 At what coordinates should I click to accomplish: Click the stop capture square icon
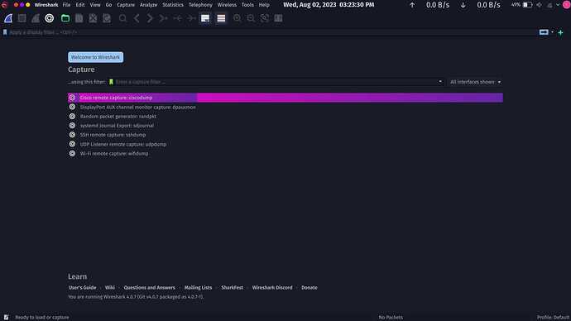22,18
